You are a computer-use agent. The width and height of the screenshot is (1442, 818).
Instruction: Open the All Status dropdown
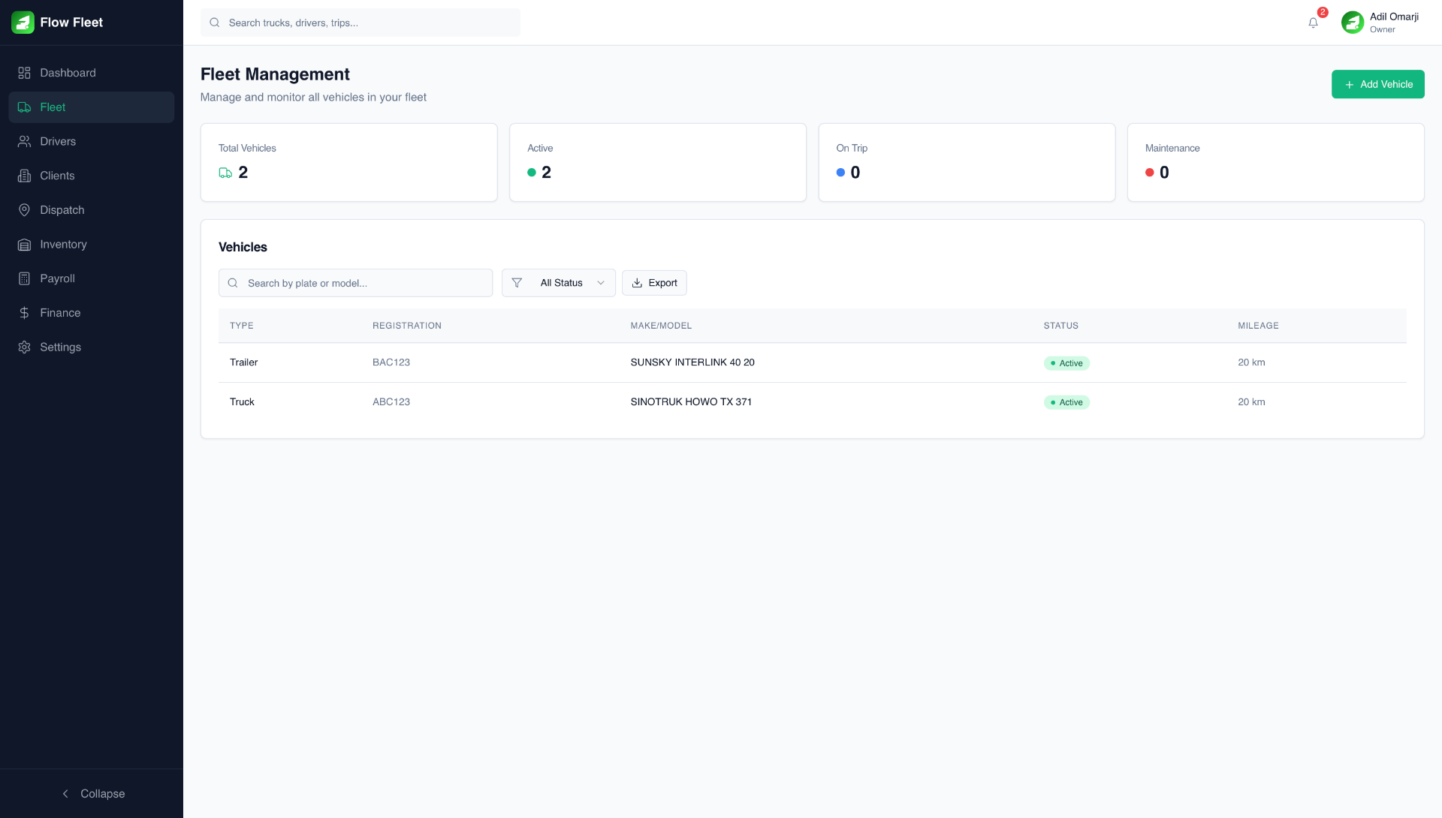pyautogui.click(x=559, y=283)
